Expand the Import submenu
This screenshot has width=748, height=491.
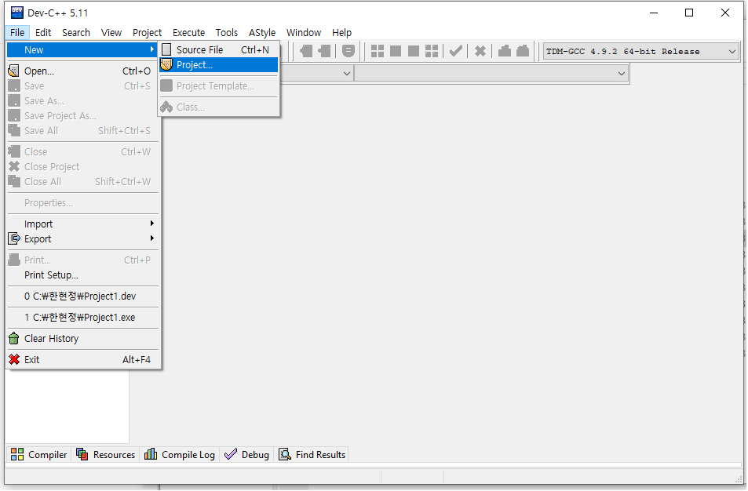click(83, 224)
